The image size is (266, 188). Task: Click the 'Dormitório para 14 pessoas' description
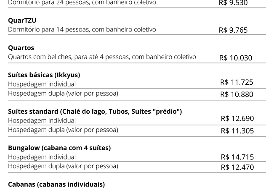click(82, 29)
